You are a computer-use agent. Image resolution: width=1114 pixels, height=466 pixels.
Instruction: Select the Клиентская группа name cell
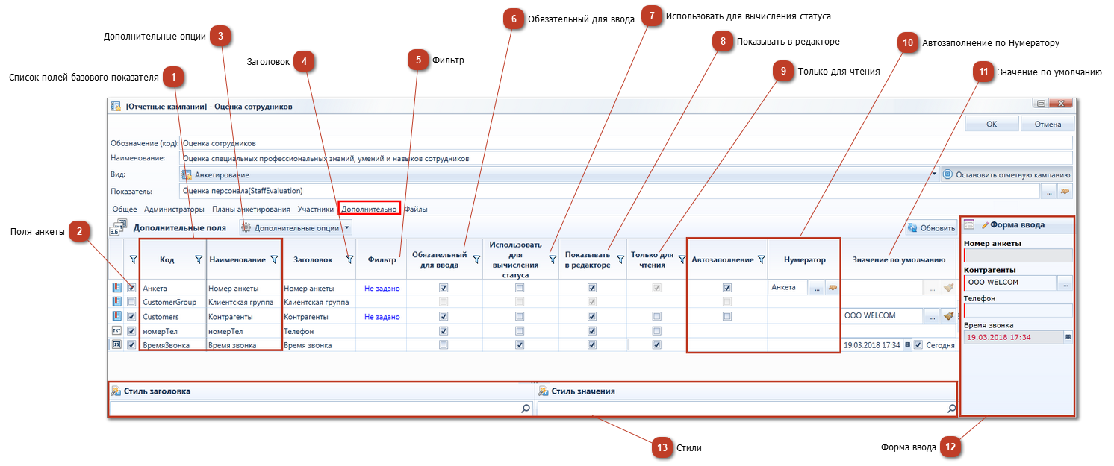pos(244,302)
